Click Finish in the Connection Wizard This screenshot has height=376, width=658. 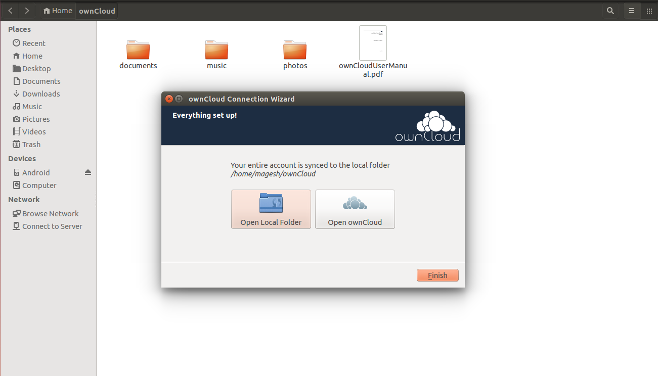tap(437, 275)
